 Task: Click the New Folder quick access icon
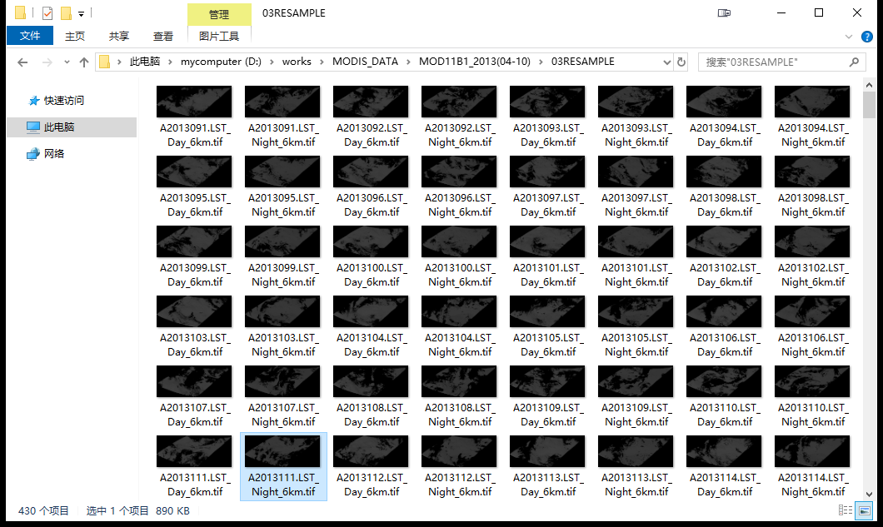coord(66,12)
